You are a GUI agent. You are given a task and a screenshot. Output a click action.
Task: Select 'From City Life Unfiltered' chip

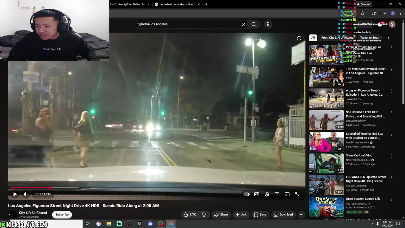[x=337, y=38]
